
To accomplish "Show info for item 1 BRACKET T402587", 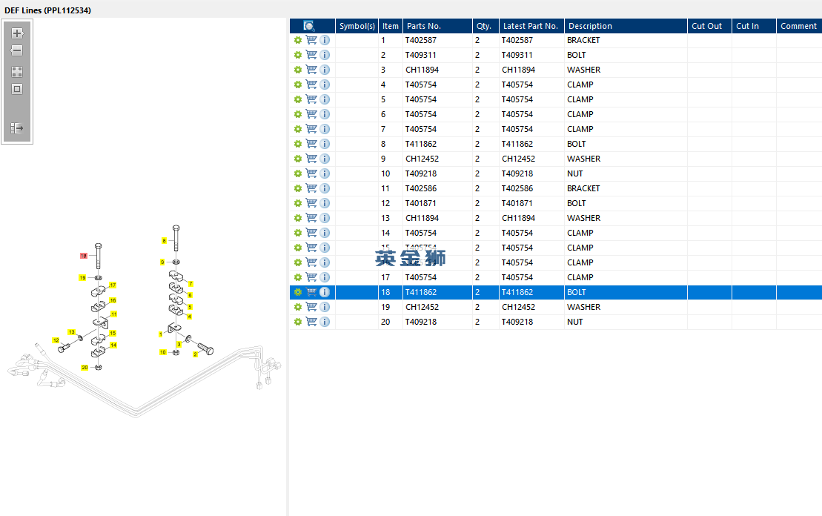I will point(325,40).
